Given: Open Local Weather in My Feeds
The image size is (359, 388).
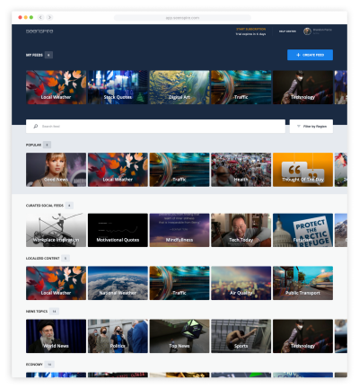Looking at the screenshot, I should pos(56,87).
